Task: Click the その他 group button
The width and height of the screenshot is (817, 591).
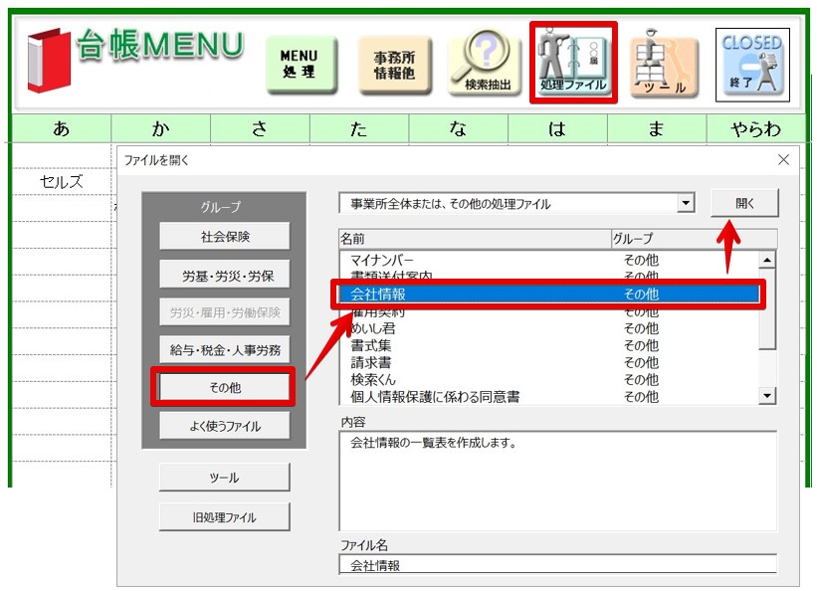Action: 225,387
